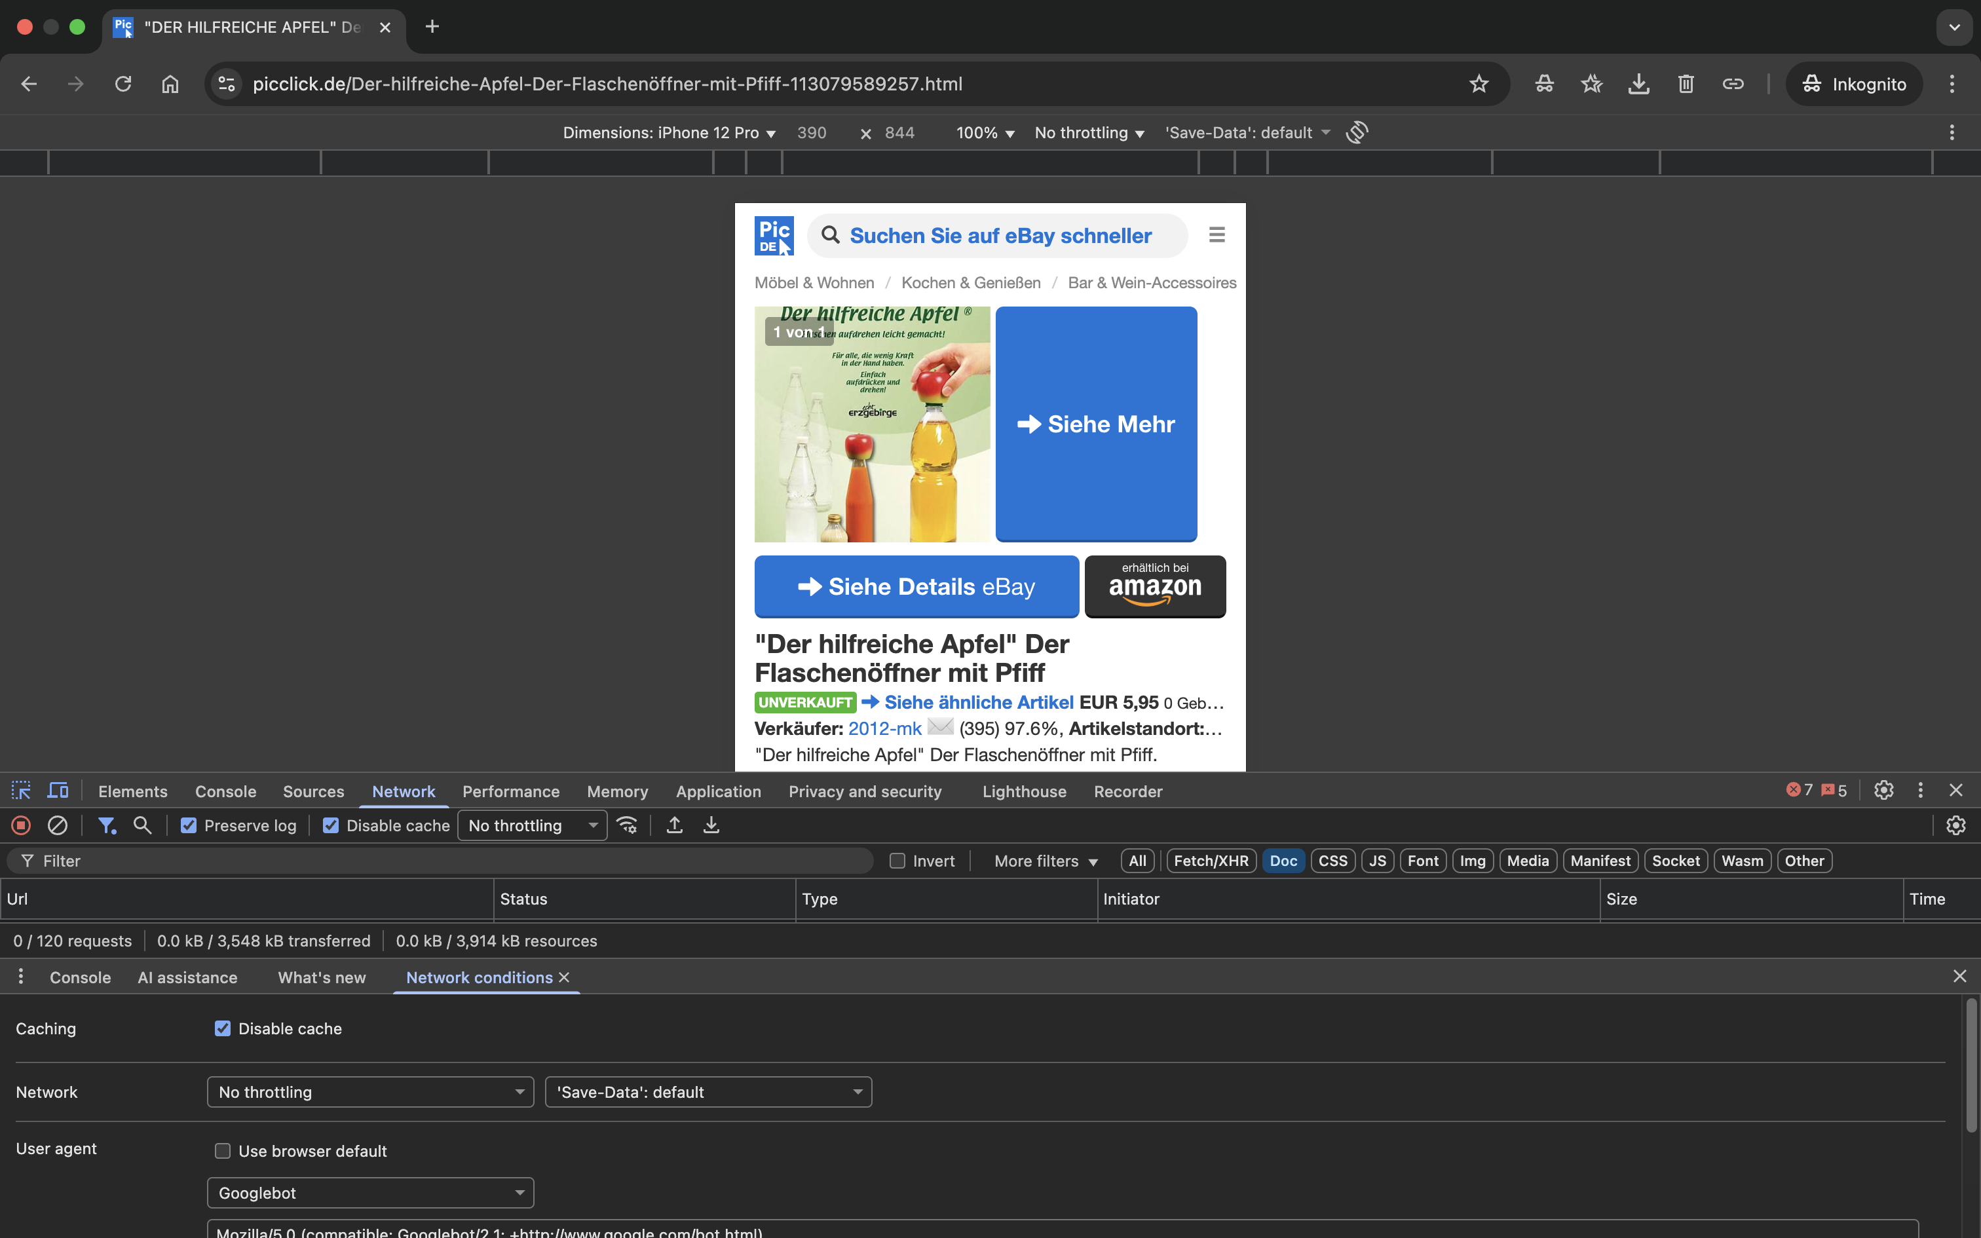Export HAR file via download icon
Image resolution: width=1981 pixels, height=1238 pixels.
pyautogui.click(x=709, y=825)
